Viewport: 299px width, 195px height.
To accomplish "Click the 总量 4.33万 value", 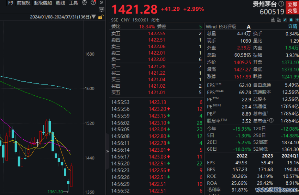I will click(244, 33).
